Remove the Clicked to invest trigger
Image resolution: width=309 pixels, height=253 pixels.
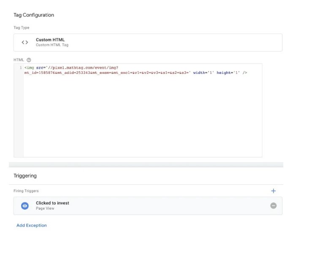(x=274, y=205)
